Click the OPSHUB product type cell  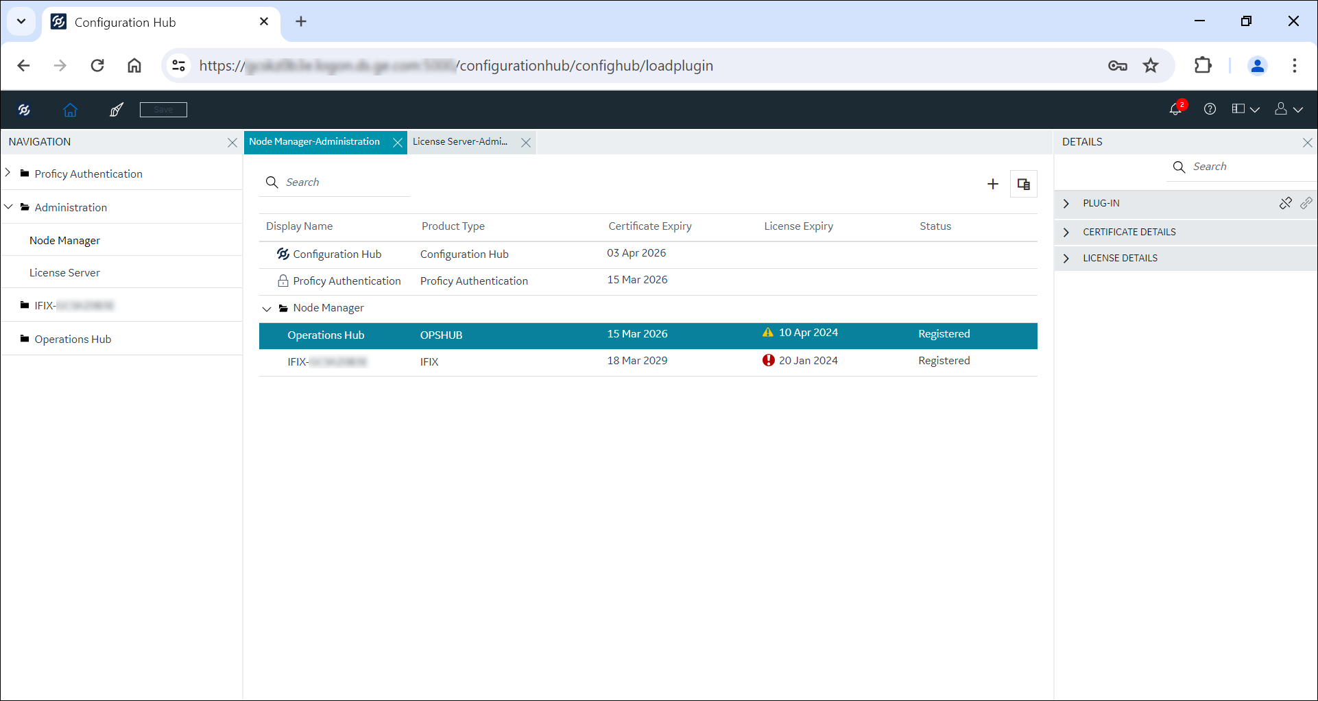pos(442,335)
